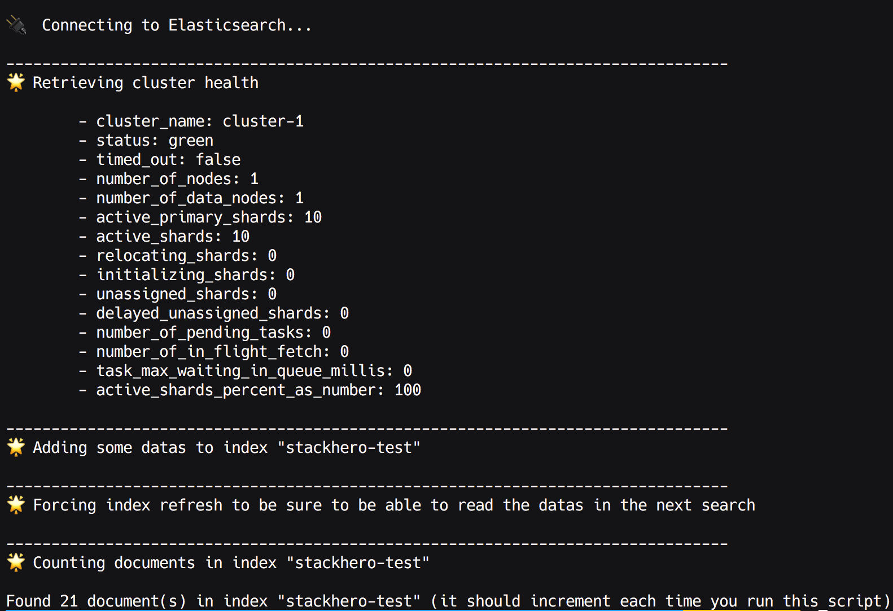Image resolution: width=893 pixels, height=611 pixels.
Task: Click the delayed_unassigned_shards line
Action: (x=222, y=313)
